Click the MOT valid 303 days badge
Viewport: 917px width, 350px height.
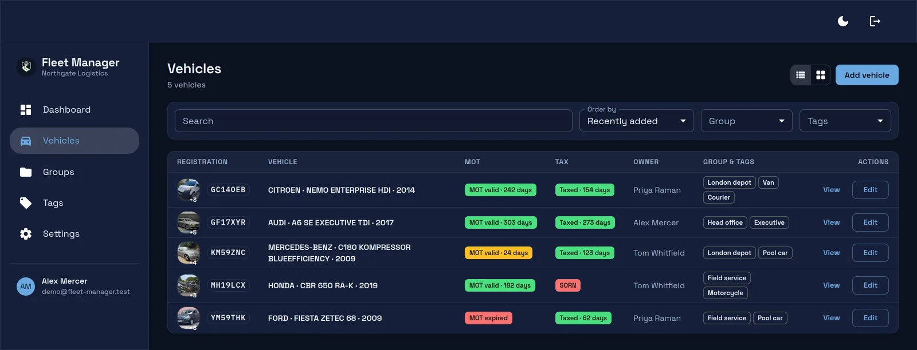point(501,222)
